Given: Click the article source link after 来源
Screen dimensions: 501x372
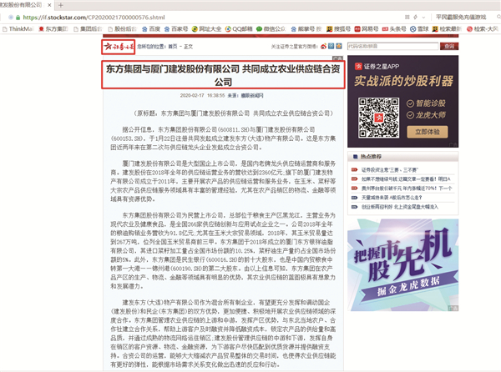Looking at the screenshot, I should click(252, 95).
